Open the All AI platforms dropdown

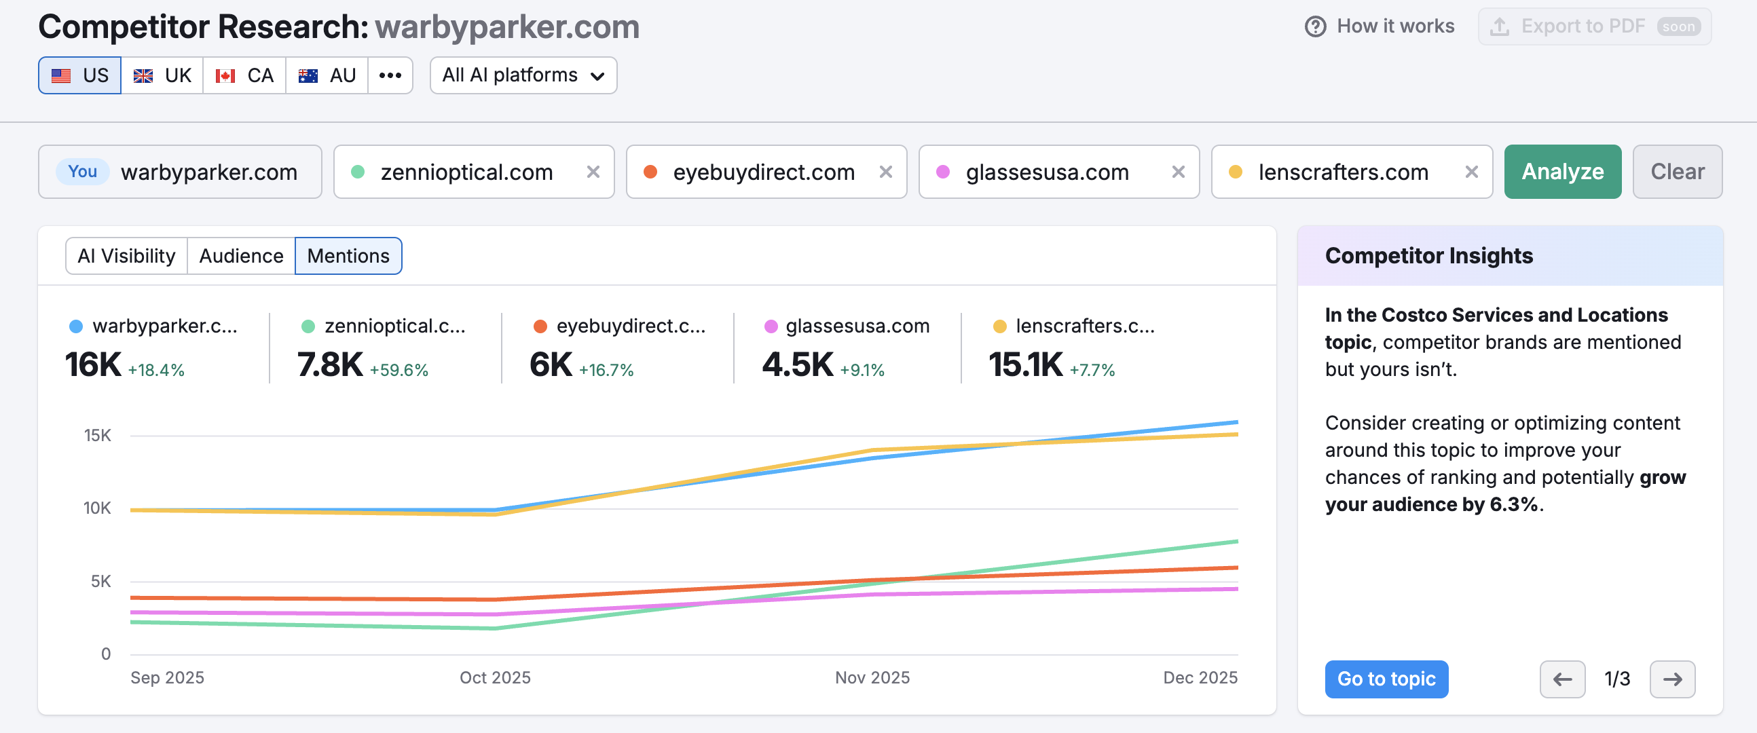(523, 75)
